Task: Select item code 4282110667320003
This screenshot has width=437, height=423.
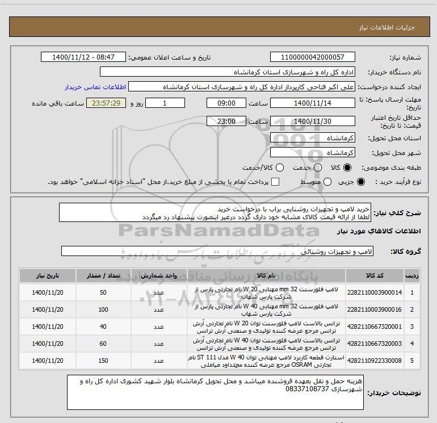Action: click(x=375, y=344)
